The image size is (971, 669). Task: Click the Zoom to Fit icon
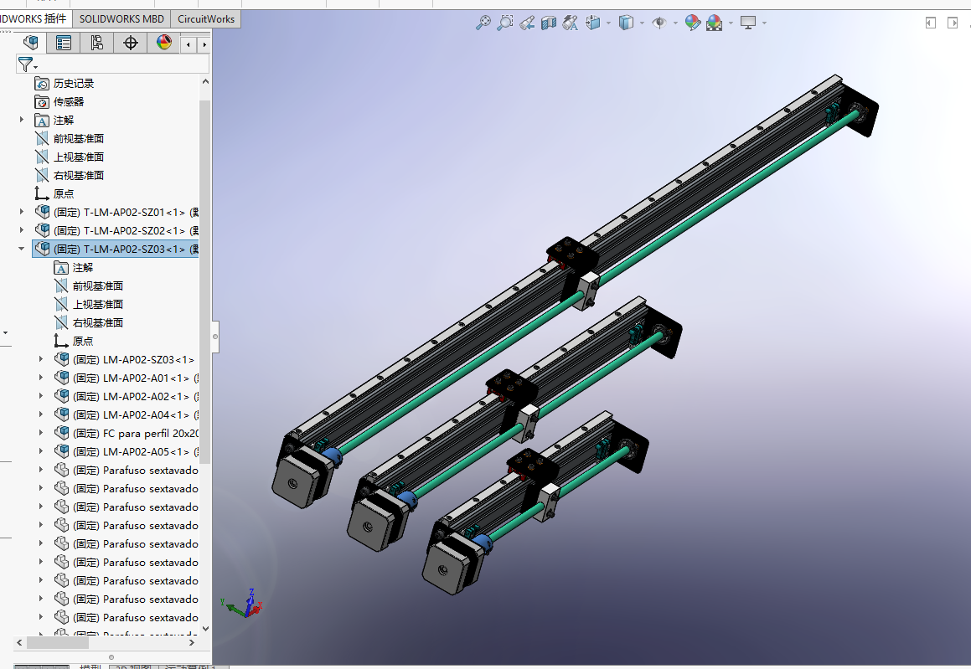[x=483, y=23]
